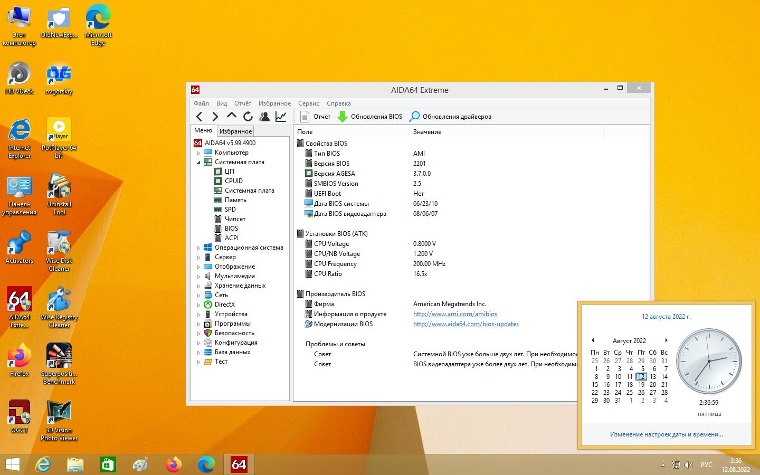
Task: Select the CPUID tree item
Action: (234, 181)
